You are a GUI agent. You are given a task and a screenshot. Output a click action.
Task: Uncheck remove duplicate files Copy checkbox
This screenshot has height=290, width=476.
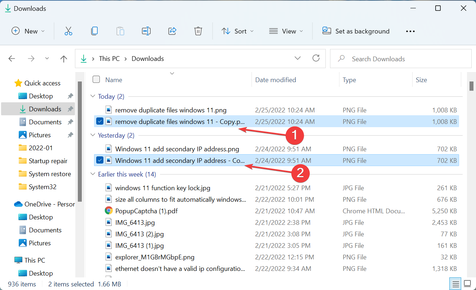(100, 122)
